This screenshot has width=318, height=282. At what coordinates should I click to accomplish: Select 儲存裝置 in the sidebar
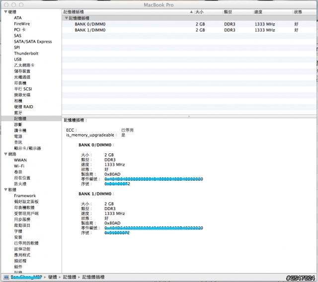[x=22, y=71]
